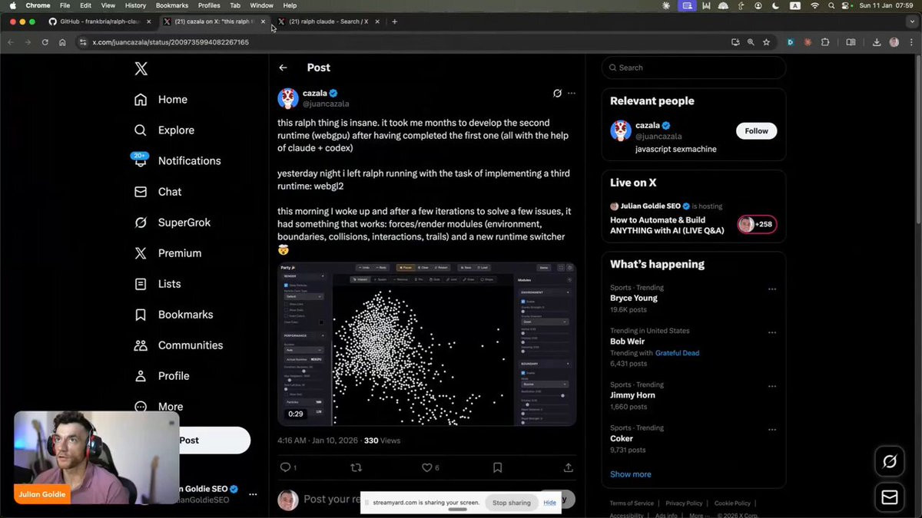This screenshot has width=922, height=518.
Task: Click Stop sharing in streamyard bar
Action: pos(512,503)
